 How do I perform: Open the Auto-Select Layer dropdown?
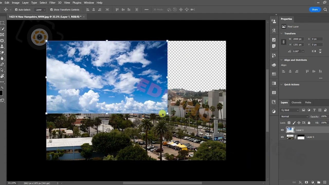coord(40,10)
